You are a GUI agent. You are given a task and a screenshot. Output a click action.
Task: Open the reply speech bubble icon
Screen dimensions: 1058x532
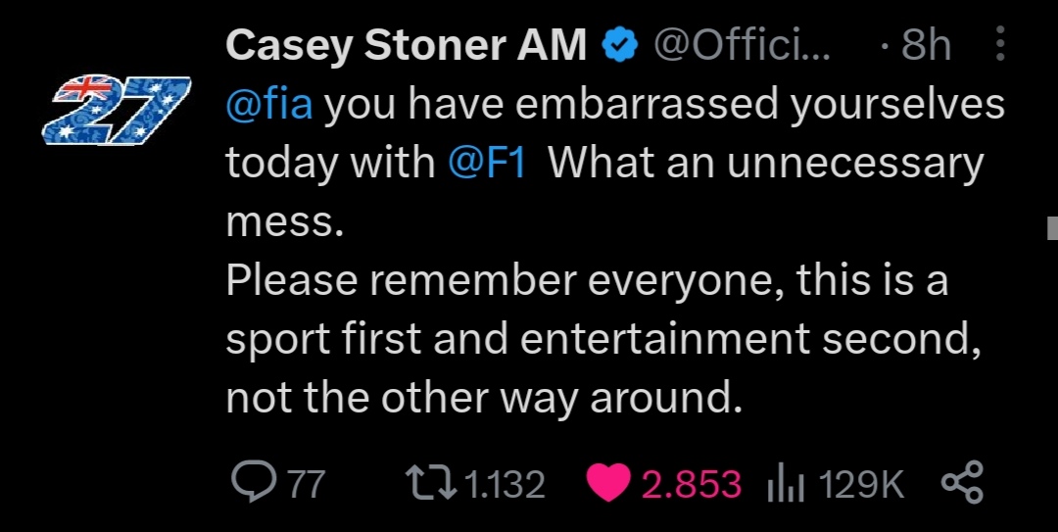pyautogui.click(x=254, y=482)
